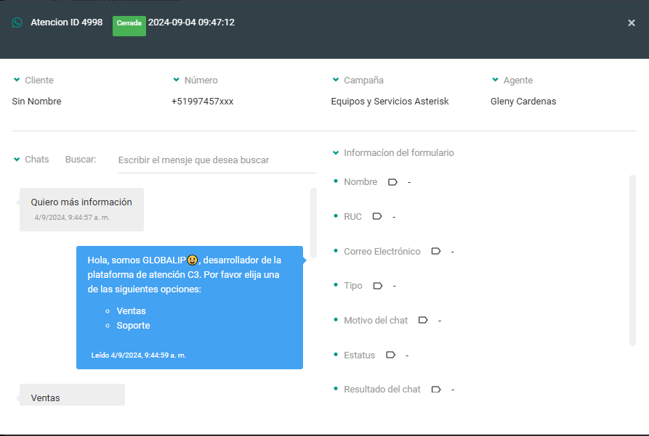Click the 'Ventas' option in the blue message

coord(132,310)
